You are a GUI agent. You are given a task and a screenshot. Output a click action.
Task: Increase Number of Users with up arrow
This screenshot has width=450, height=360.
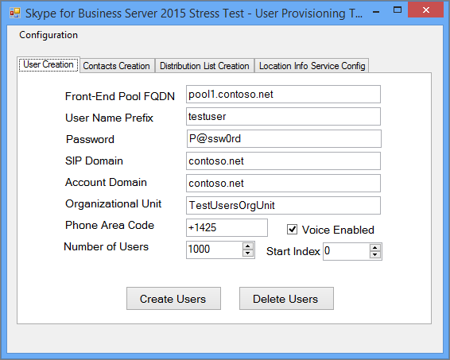pyautogui.click(x=248, y=246)
